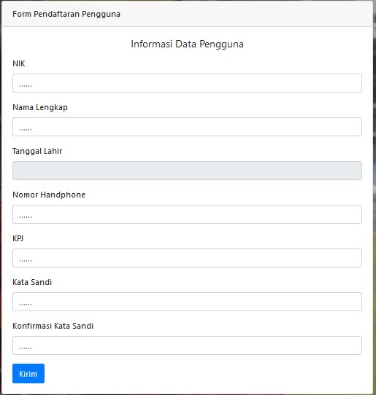This screenshot has height=395, width=376.
Task: Select the Nomor Handphone input
Action: pyautogui.click(x=187, y=214)
